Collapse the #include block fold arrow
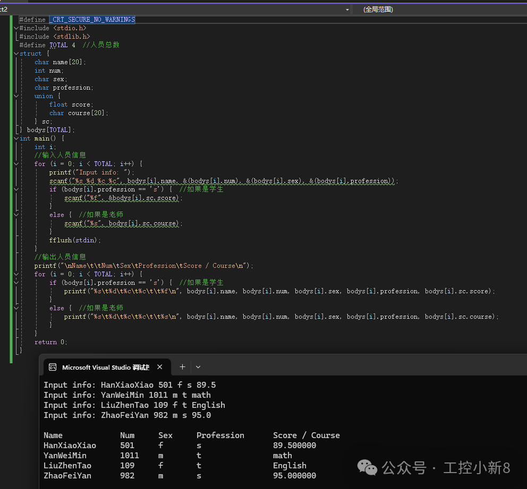Screen dimensions: 527x489 (16, 28)
